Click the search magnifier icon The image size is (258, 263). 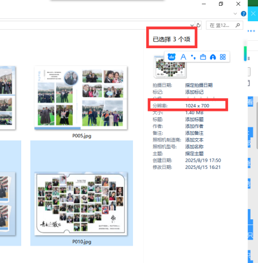pos(238,25)
